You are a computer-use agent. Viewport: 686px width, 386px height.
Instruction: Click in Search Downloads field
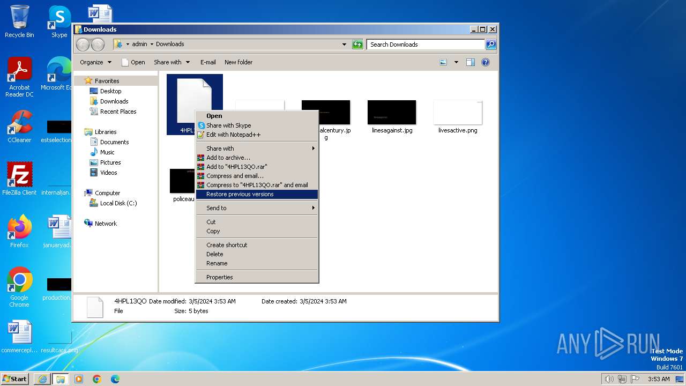click(x=426, y=44)
